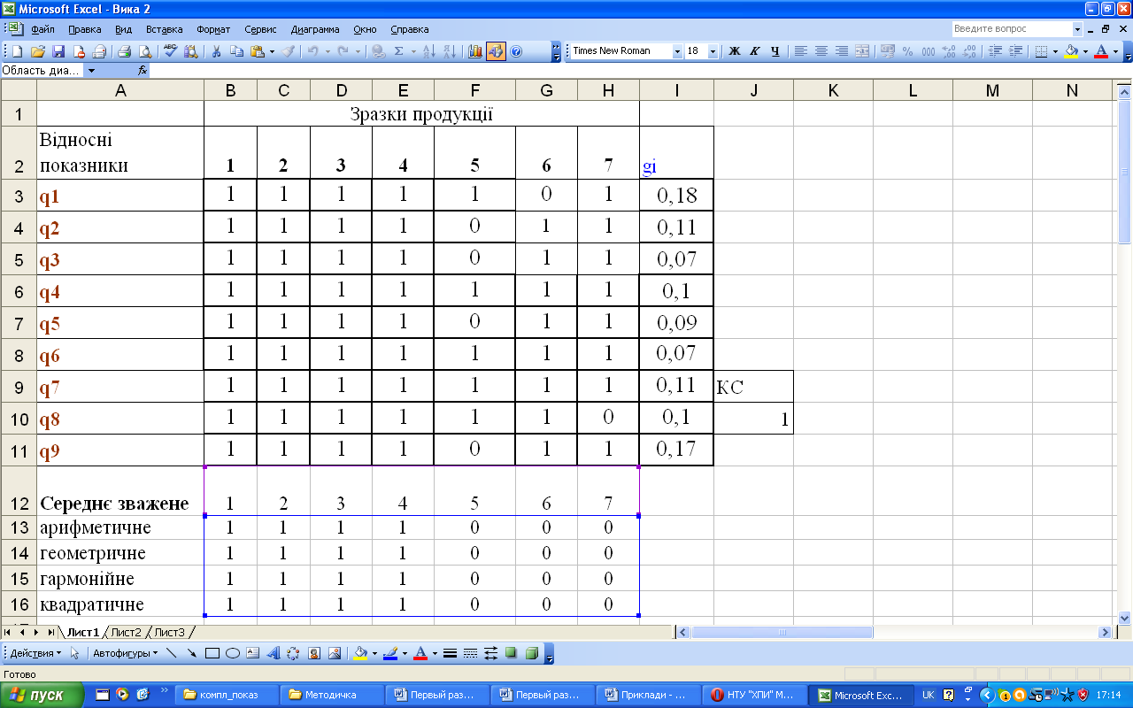The image size is (1133, 708).
Task: Open the 3-D style options
Action: [531, 653]
